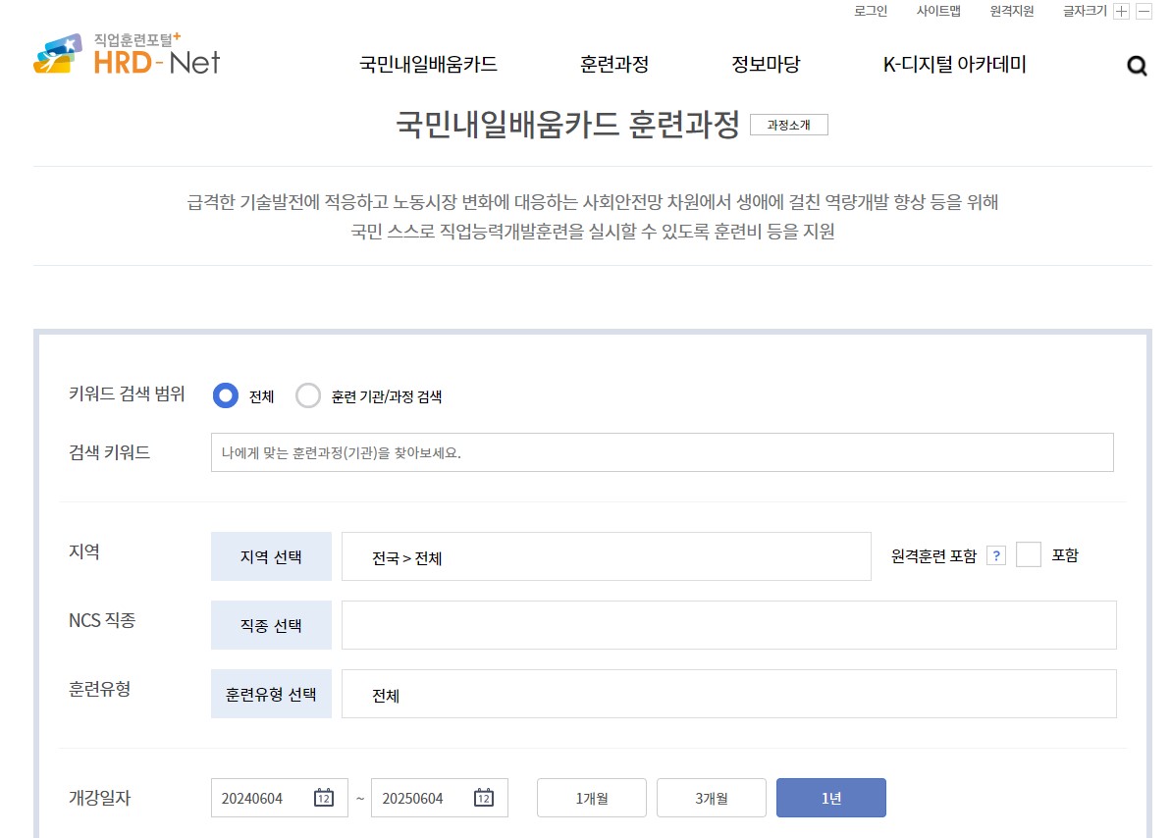Open the calendar icon for end date 20250604
1171x838 pixels.
pyautogui.click(x=483, y=798)
